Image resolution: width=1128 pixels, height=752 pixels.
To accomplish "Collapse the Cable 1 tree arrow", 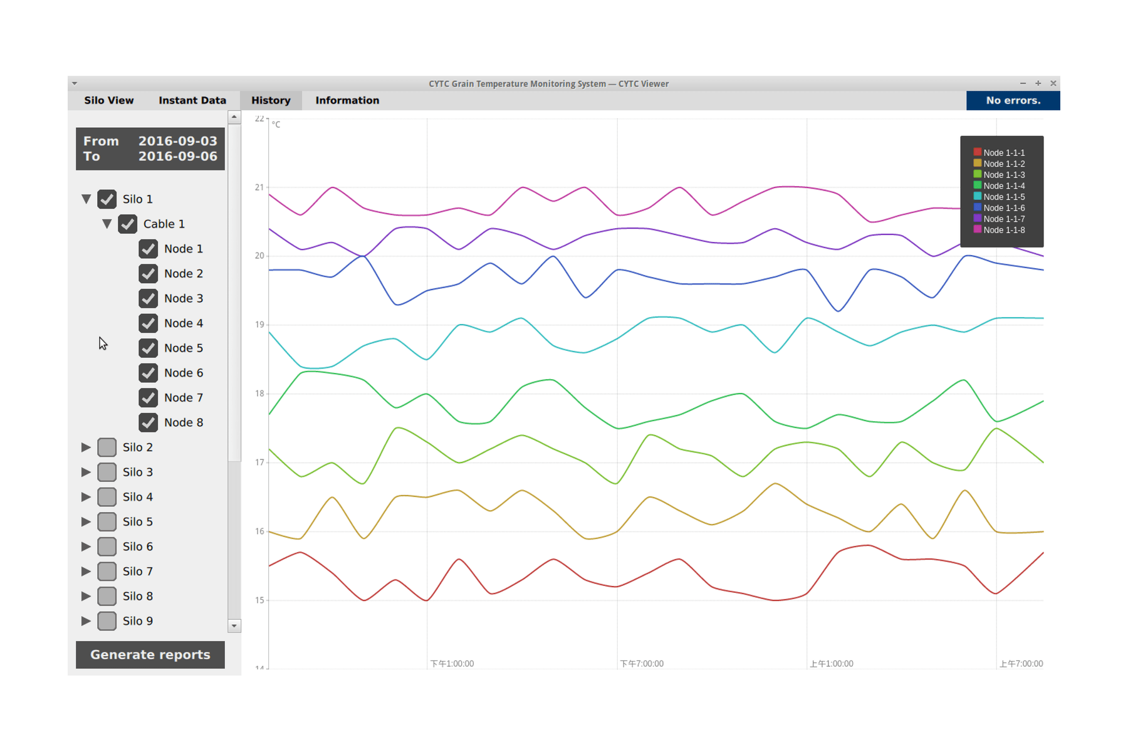I will (107, 224).
